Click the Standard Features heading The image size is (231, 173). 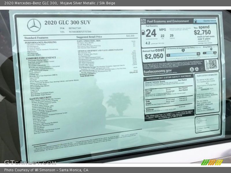pos(36,38)
